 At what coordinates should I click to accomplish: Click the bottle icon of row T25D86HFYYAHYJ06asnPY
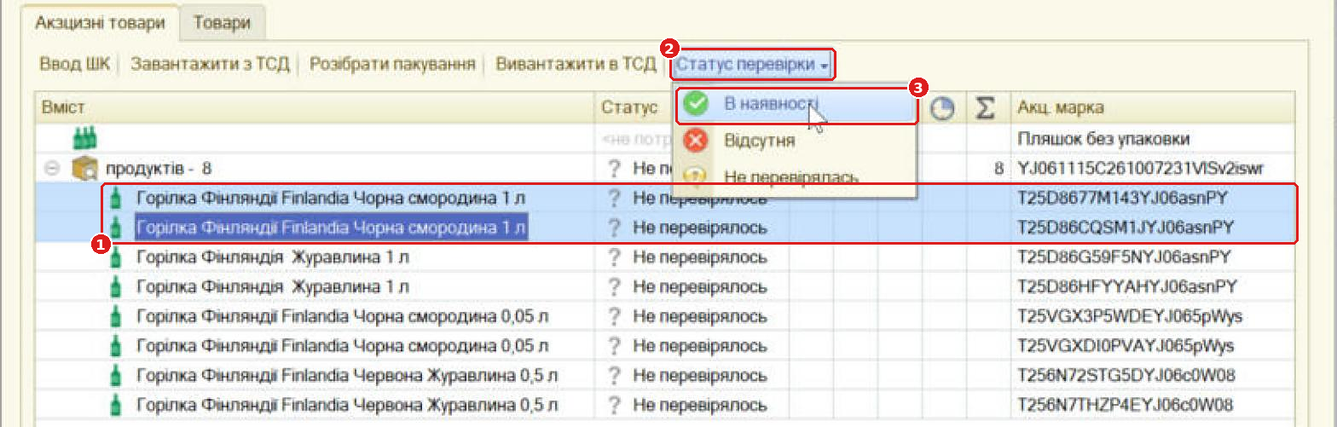(x=116, y=286)
